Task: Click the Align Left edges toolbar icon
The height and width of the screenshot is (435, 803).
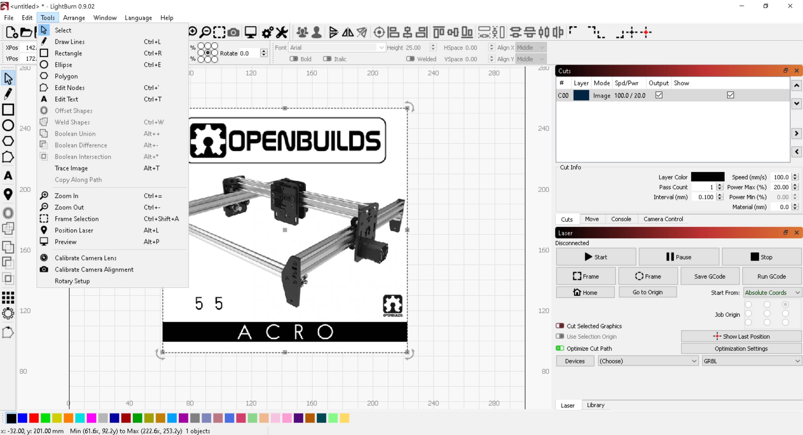Action: (x=393, y=32)
